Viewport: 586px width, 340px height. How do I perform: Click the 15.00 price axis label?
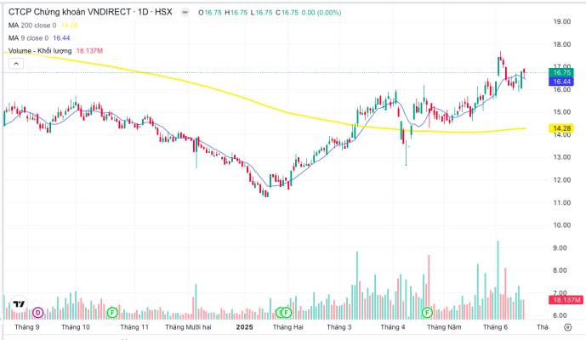(x=561, y=112)
